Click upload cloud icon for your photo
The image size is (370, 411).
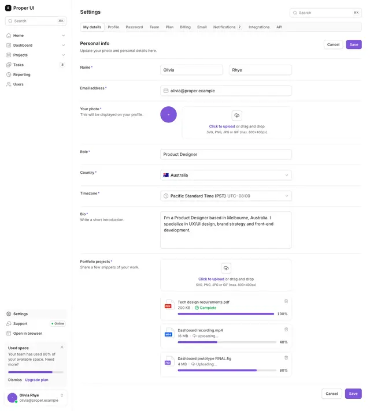pyautogui.click(x=236, y=115)
